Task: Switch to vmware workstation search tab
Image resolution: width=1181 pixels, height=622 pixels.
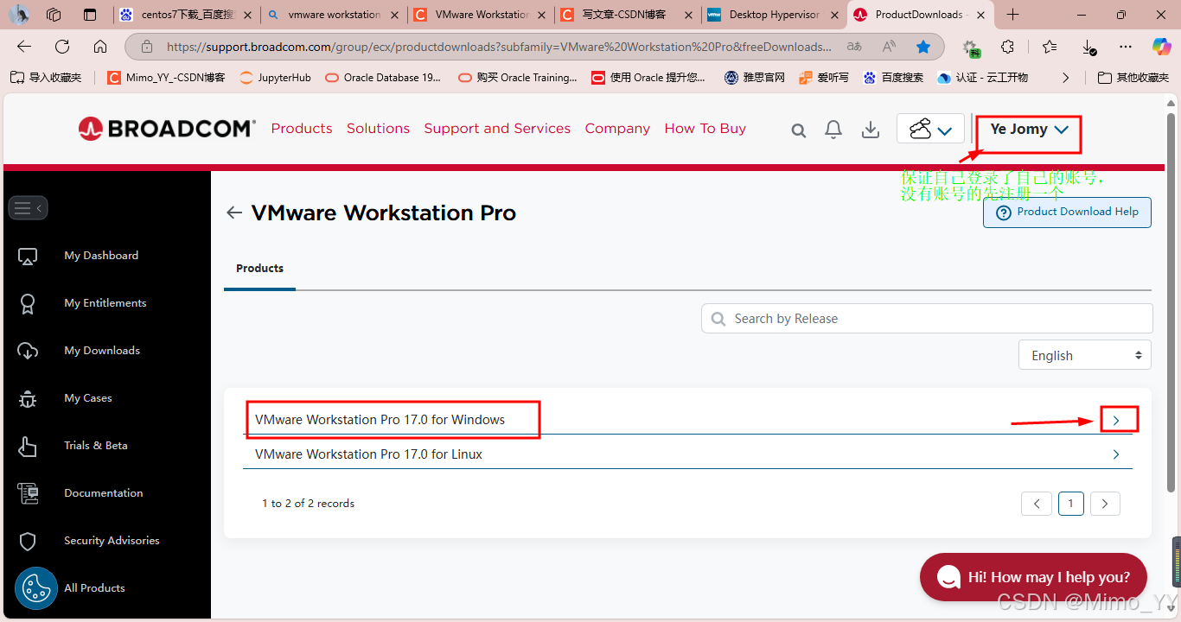Action: click(x=333, y=15)
